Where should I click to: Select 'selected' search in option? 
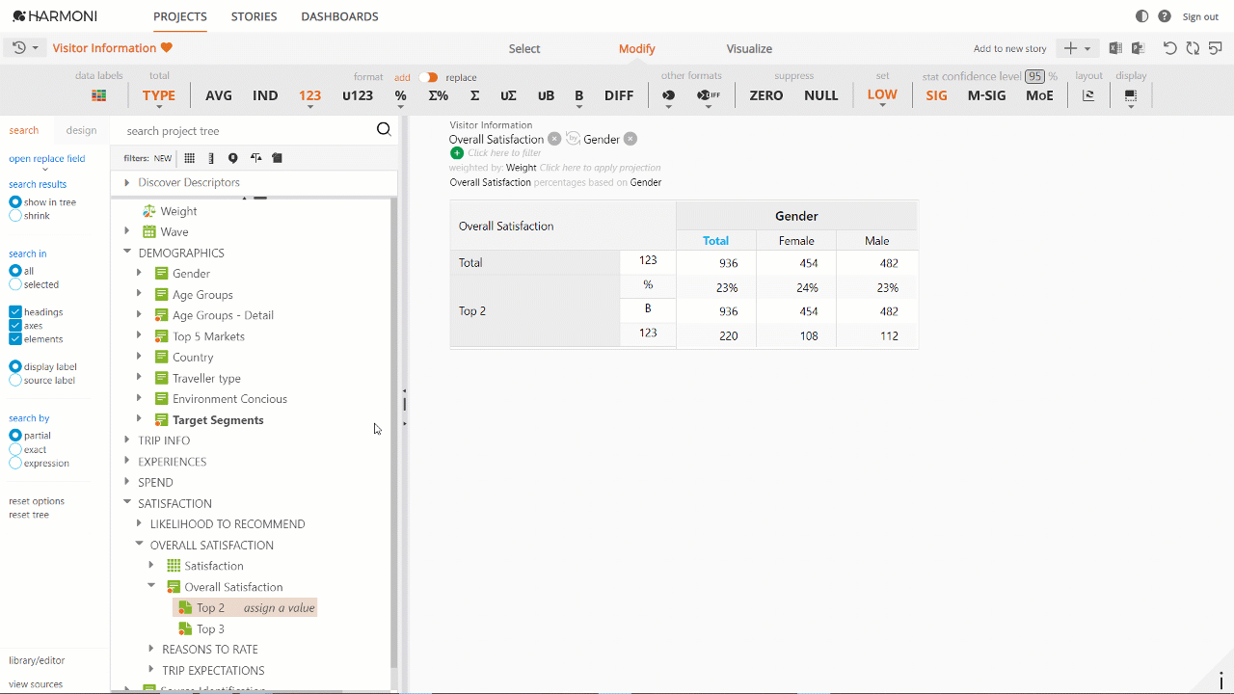(x=15, y=284)
